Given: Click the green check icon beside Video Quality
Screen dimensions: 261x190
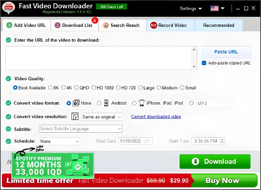Looking at the screenshot, I should (x=8, y=79).
